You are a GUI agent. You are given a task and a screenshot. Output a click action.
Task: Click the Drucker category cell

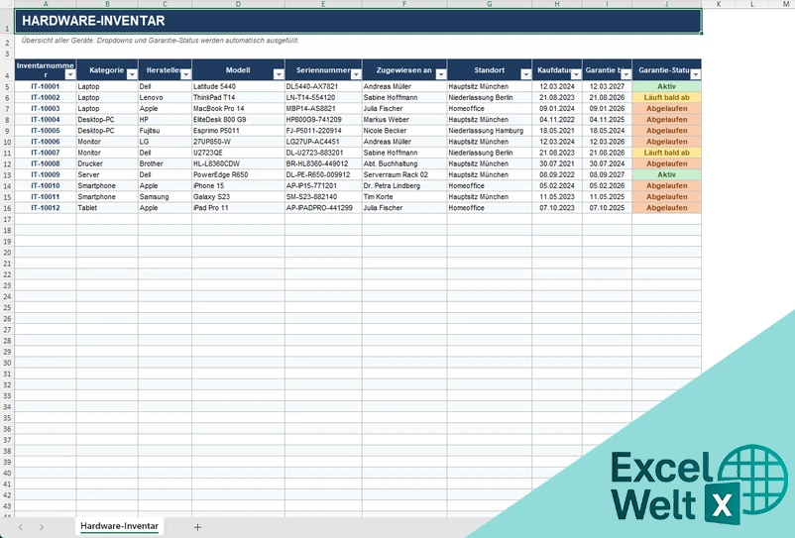tap(107, 163)
